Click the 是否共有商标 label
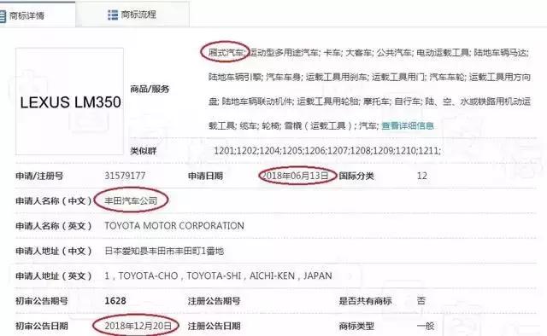547x336 pixels. tap(365, 301)
